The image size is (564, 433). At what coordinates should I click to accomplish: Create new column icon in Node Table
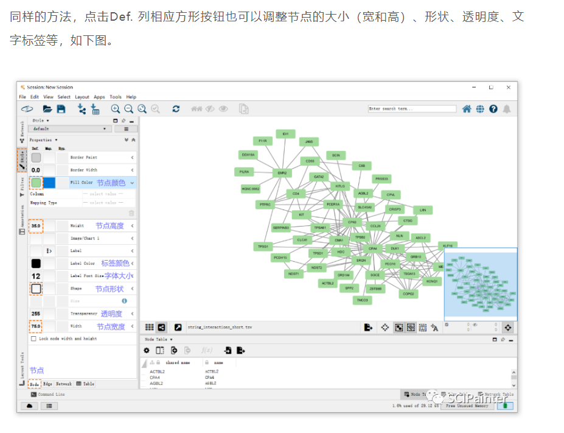pyautogui.click(x=174, y=350)
